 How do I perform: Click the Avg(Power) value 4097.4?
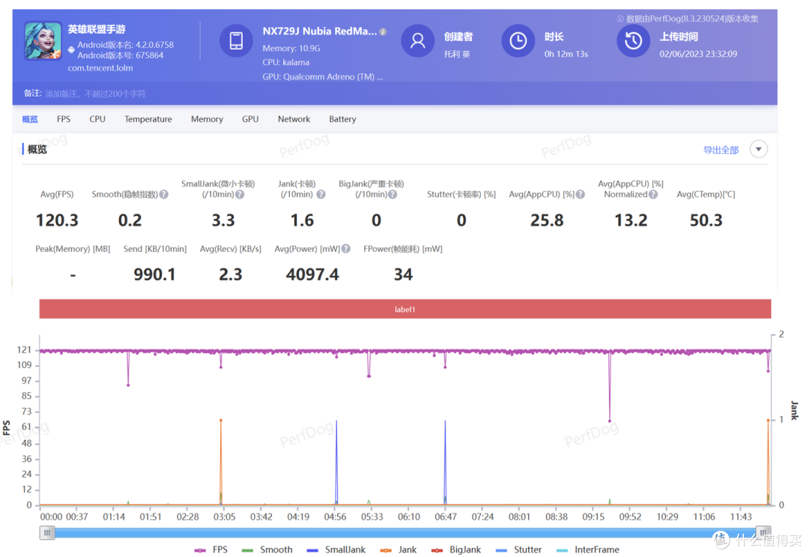tap(312, 274)
